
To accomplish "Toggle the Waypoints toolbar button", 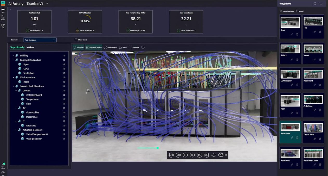I will pyautogui.click(x=79, y=47).
